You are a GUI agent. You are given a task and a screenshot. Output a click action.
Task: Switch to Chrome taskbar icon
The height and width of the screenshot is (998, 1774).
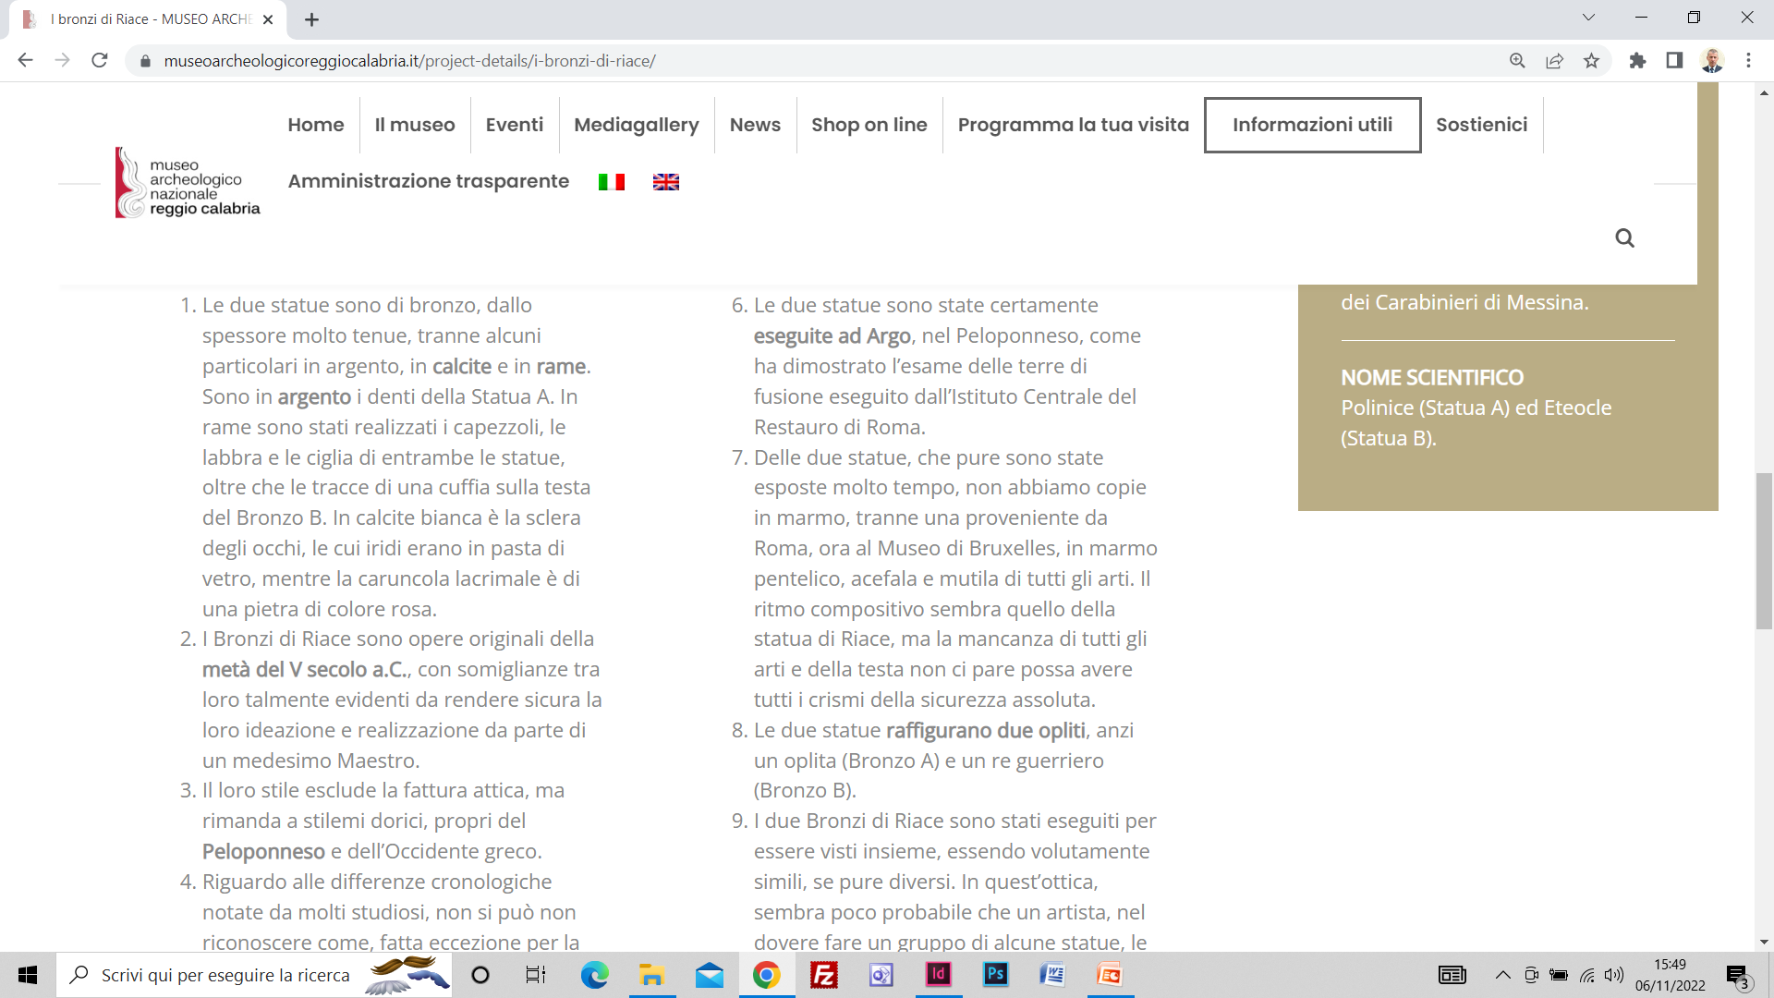[x=766, y=975]
